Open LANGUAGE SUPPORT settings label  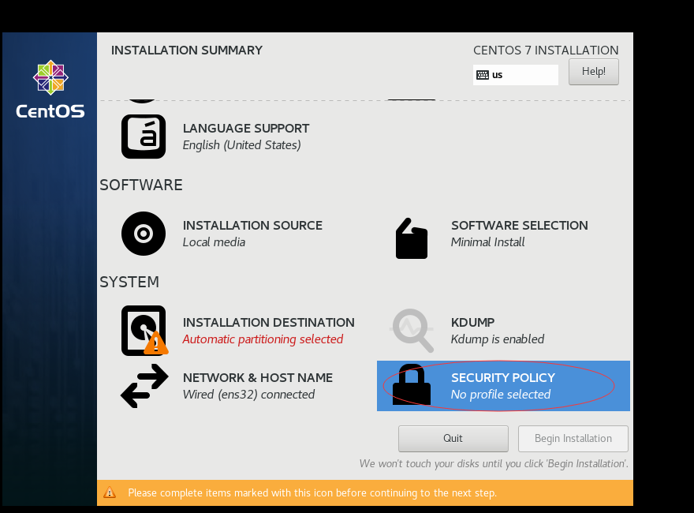click(x=246, y=129)
